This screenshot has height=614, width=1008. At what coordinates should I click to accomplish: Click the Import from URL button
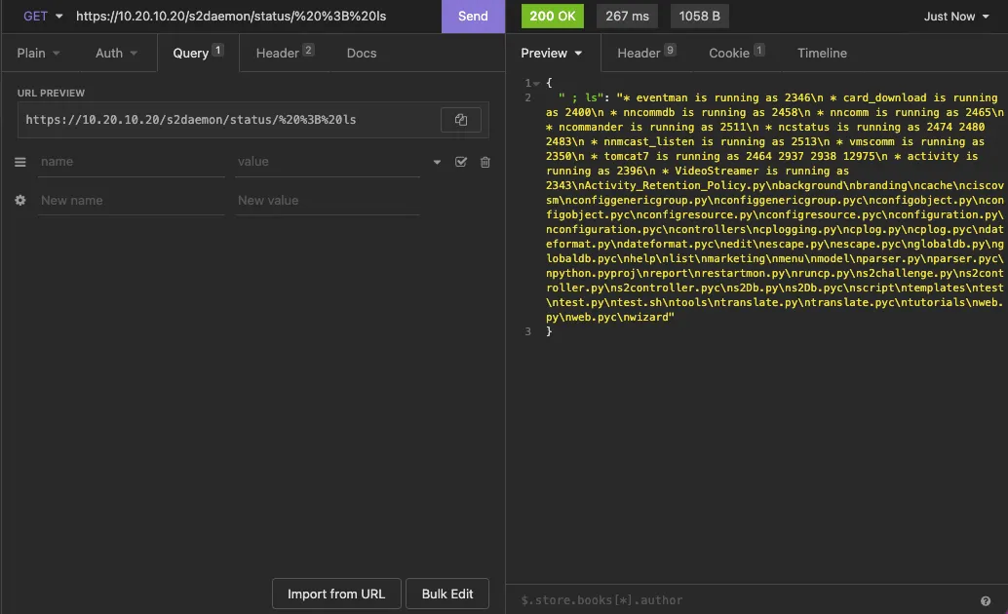pos(336,594)
